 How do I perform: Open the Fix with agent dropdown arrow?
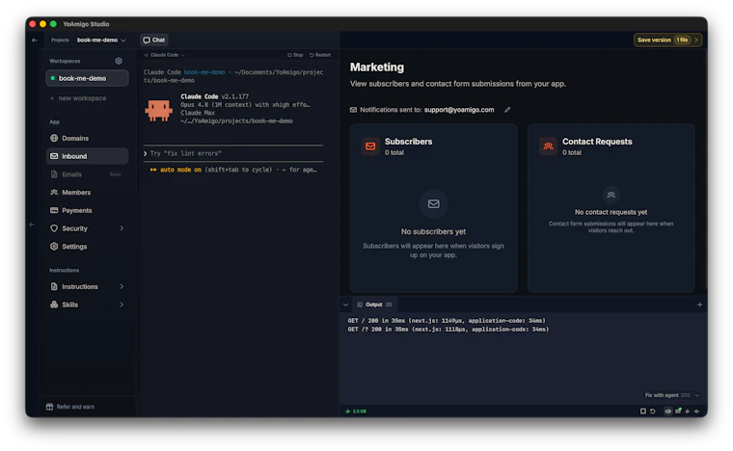[697, 395]
